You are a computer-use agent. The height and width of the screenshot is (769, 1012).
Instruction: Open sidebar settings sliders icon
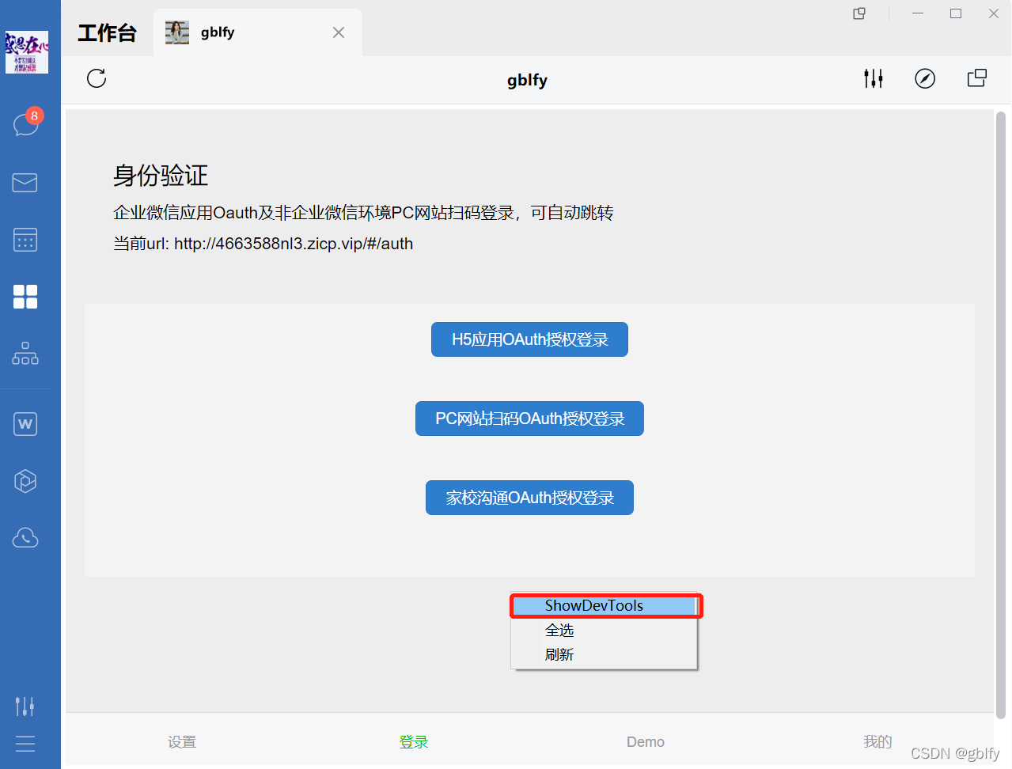25,706
